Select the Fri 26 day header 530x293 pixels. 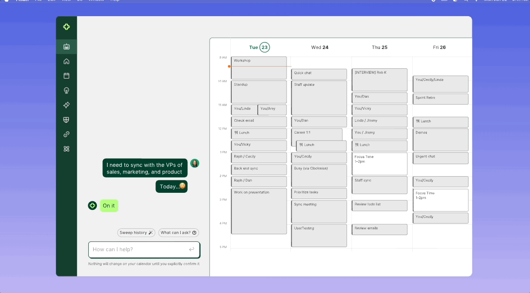(439, 48)
